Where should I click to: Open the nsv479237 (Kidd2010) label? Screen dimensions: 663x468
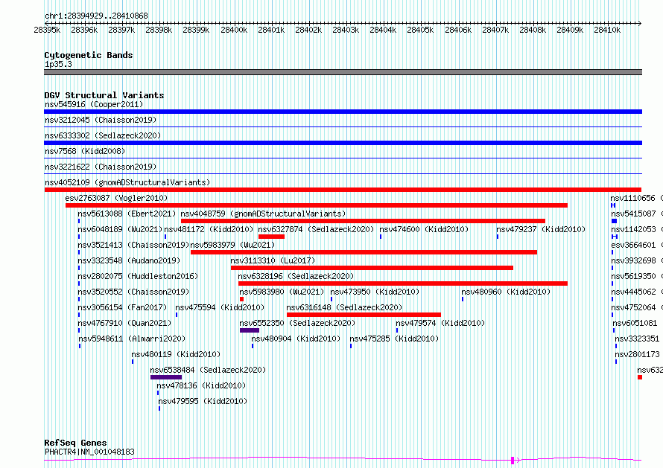pos(541,229)
